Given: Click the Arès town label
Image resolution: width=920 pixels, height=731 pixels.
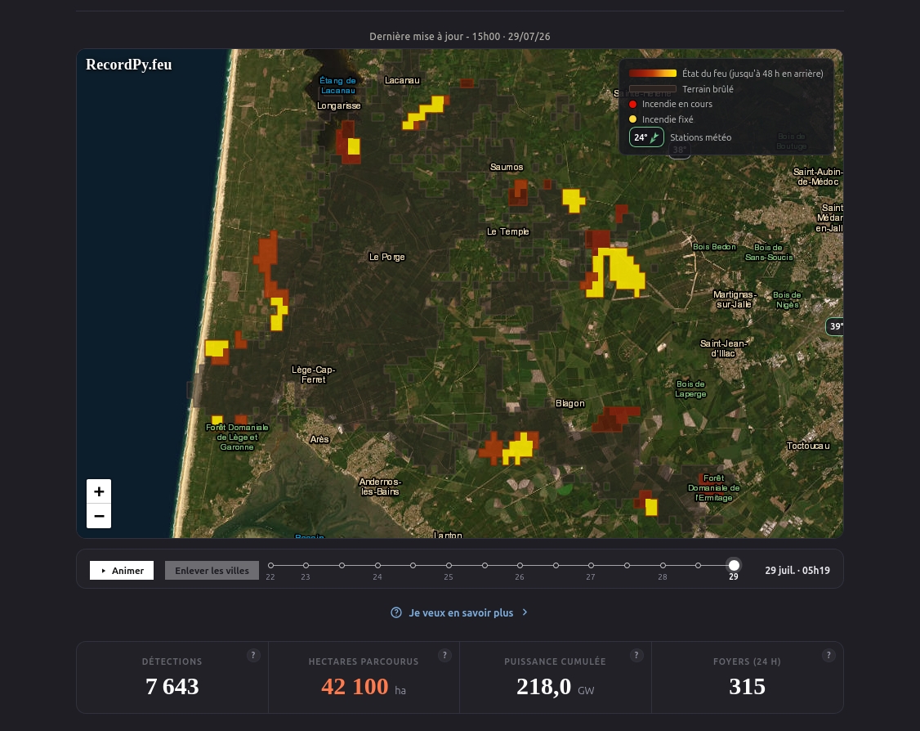Looking at the screenshot, I should coord(319,439).
